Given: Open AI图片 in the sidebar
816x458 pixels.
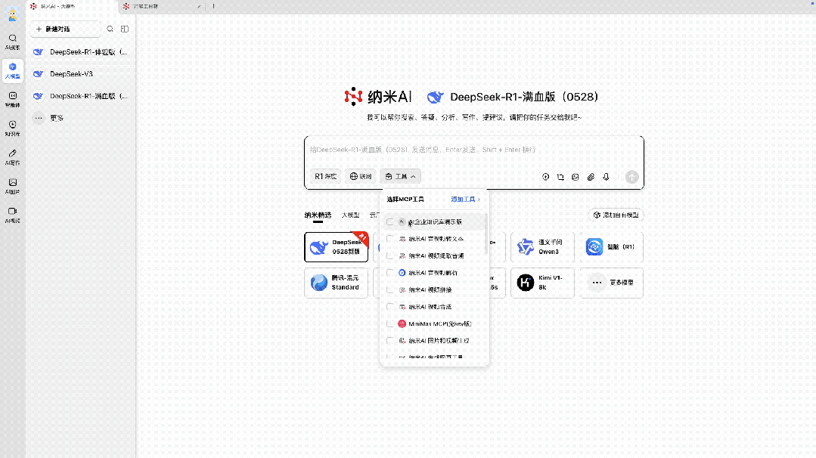Looking at the screenshot, I should click(13, 186).
